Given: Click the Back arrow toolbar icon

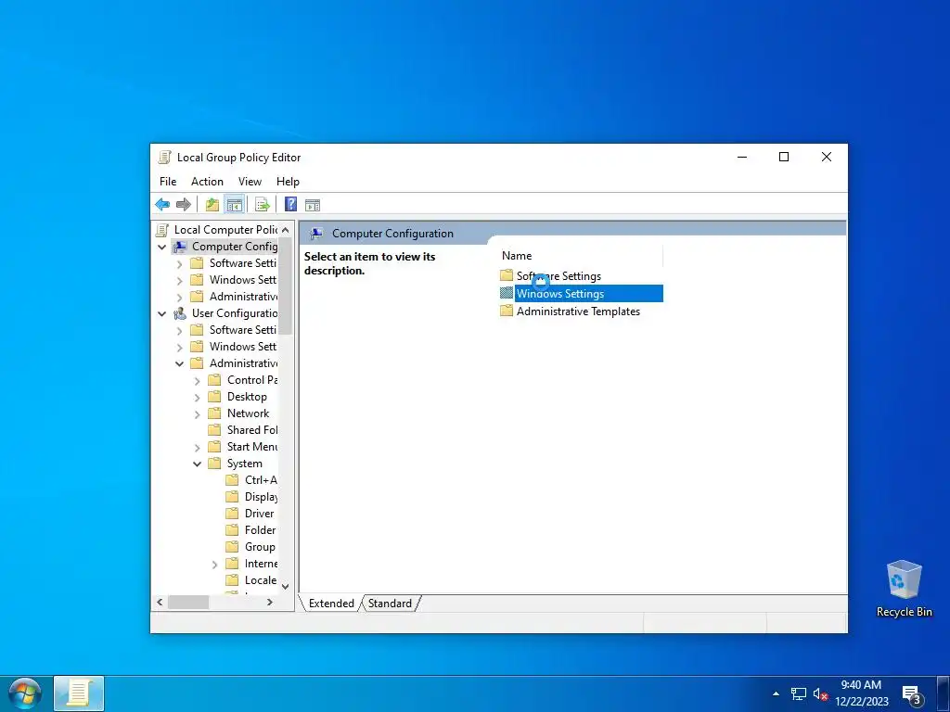Looking at the screenshot, I should tap(162, 205).
